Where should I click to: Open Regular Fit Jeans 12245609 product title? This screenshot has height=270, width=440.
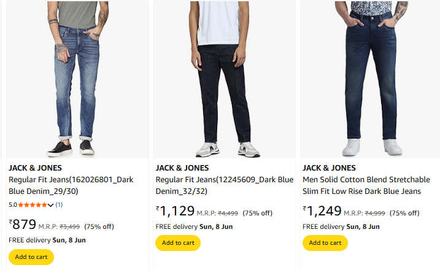click(224, 185)
